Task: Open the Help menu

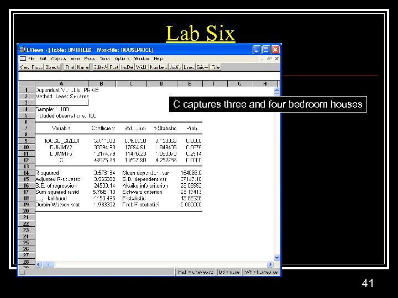Action: coord(158,58)
